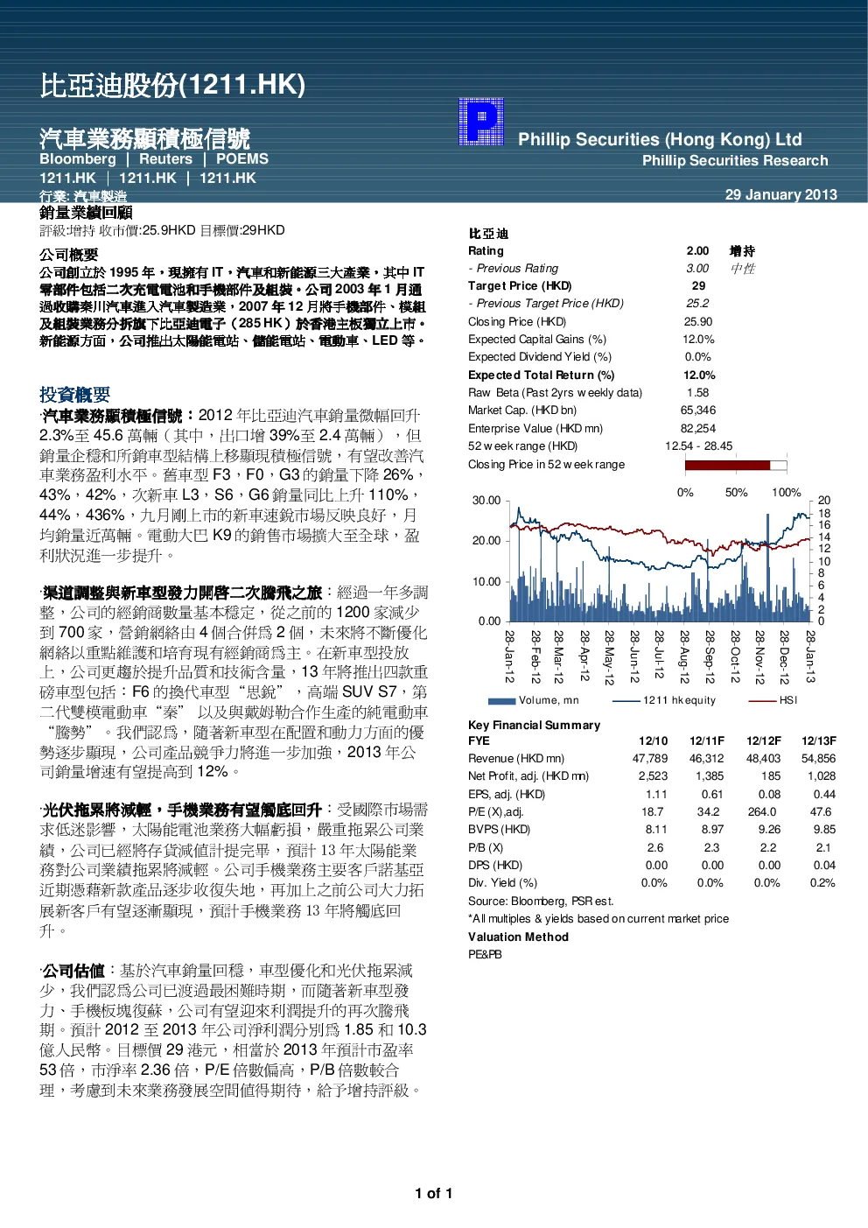Click the date 29 January 2013

pyautogui.click(x=781, y=195)
